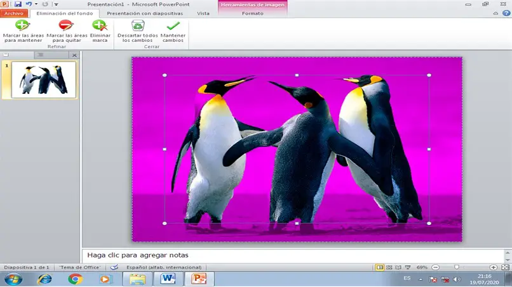
Task: Click the notes area to add notes
Action: (x=293, y=255)
